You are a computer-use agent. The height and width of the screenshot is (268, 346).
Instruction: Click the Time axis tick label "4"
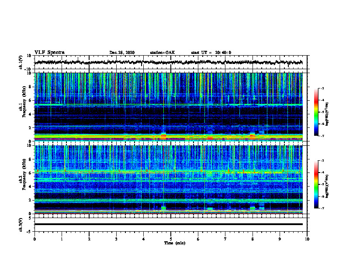[x=144, y=239]
